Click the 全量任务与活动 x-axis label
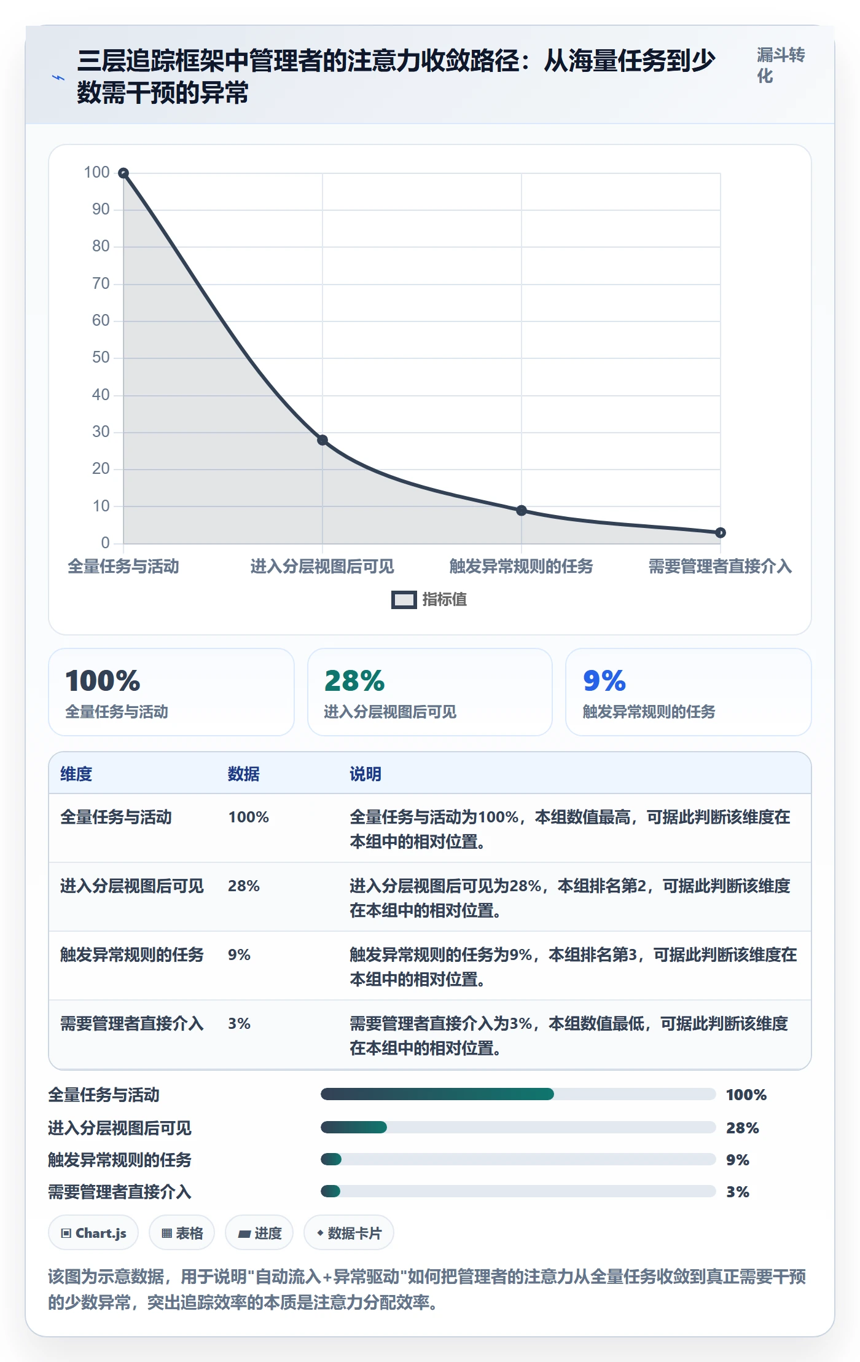860x1362 pixels. 123,566
